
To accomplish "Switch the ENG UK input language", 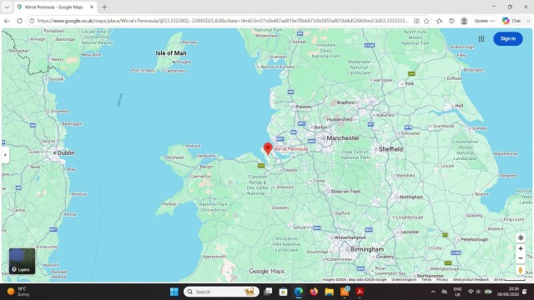I will click(x=457, y=292).
